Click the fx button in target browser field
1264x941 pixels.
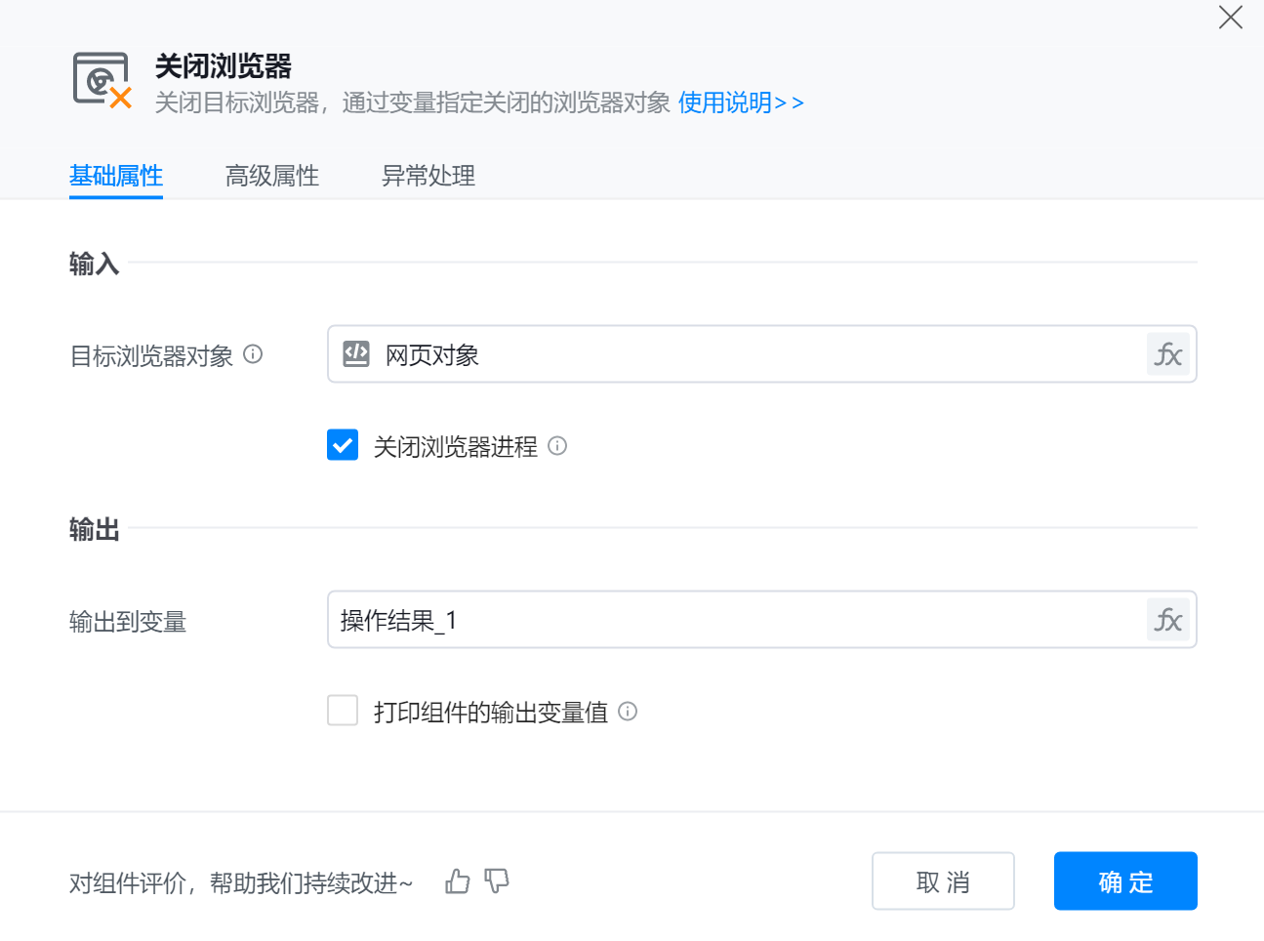click(x=1167, y=354)
